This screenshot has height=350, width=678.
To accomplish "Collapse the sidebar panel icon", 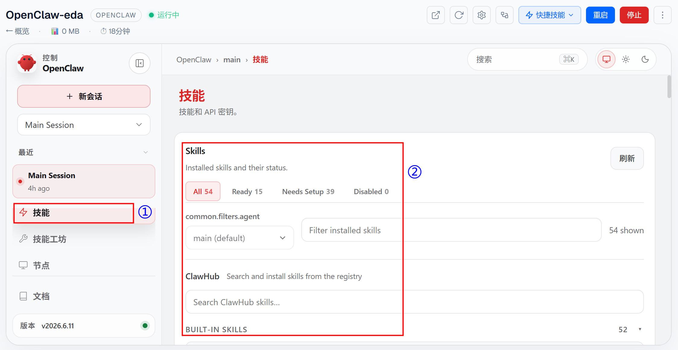I will pyautogui.click(x=140, y=63).
